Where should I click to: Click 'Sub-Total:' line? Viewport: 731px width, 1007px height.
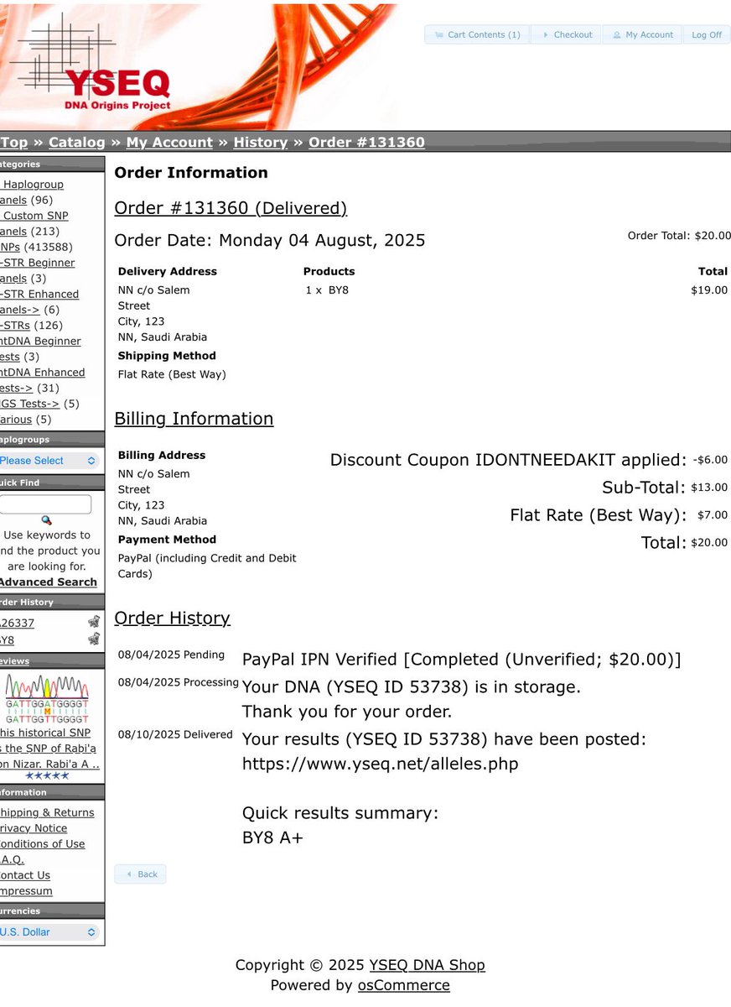[x=644, y=488]
